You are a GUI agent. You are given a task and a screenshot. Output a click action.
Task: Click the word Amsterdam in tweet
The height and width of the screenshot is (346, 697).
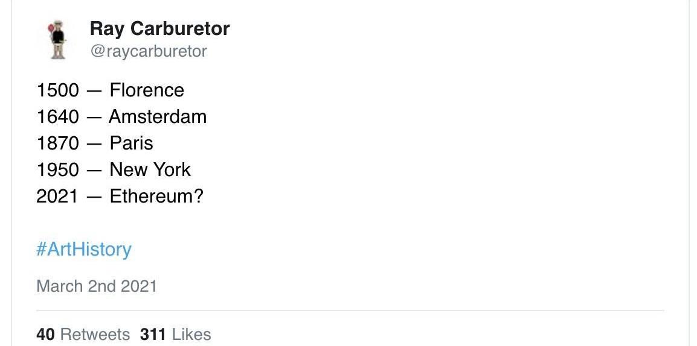(x=158, y=117)
